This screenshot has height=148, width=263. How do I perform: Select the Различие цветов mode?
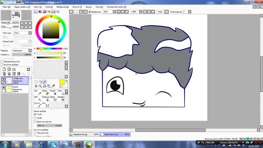pos(35,122)
